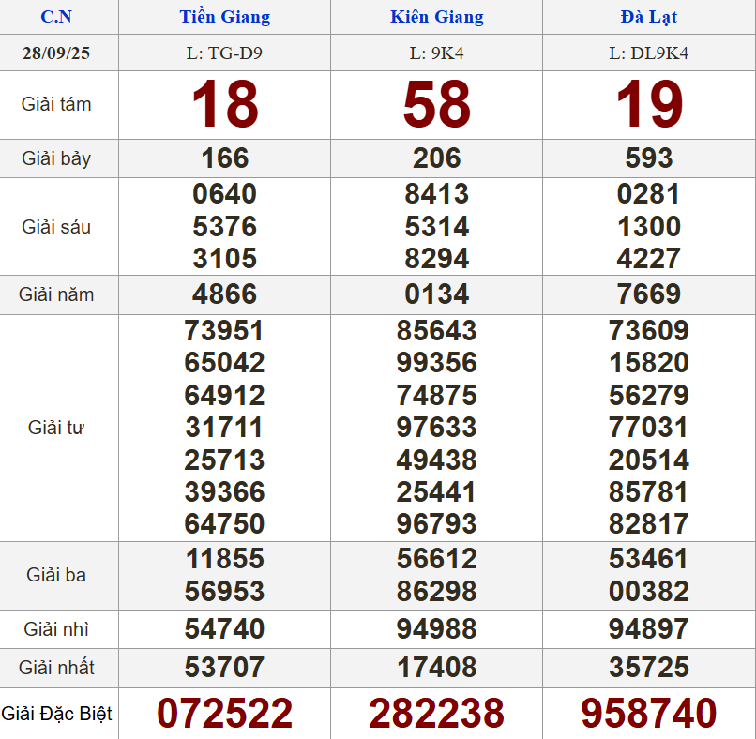Select second prize number 54740
Viewport: 756px width, 739px height.
224,628
